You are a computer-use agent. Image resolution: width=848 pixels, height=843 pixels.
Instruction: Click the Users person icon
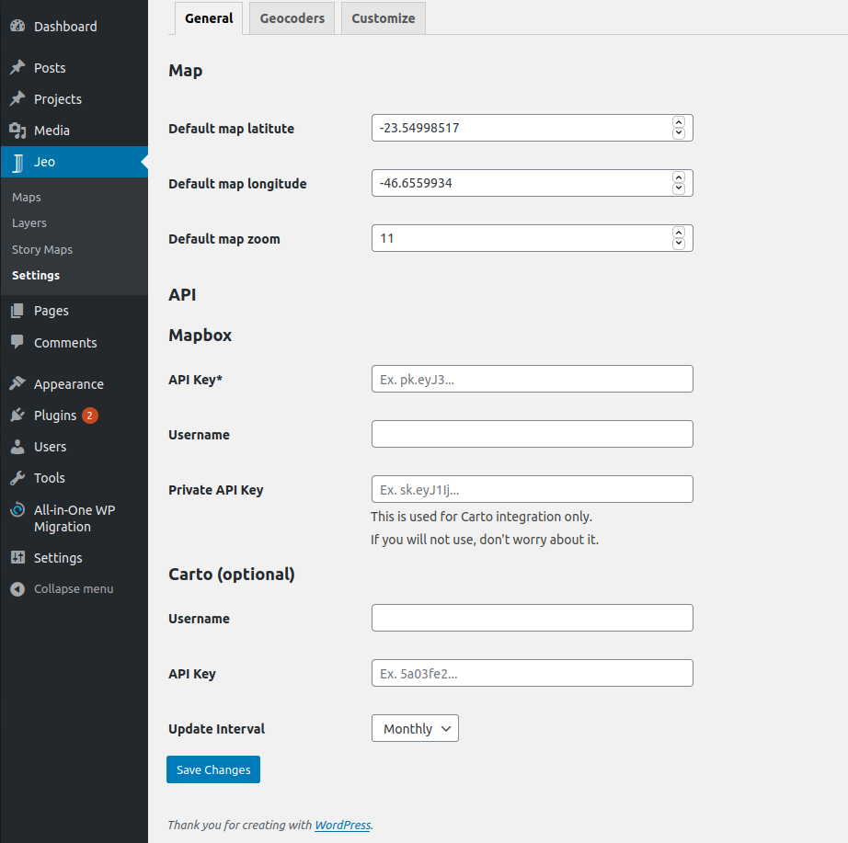[17, 446]
